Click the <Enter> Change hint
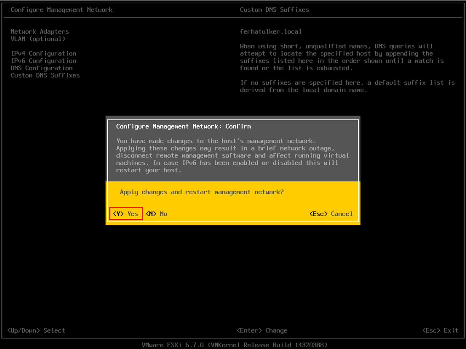Image resolution: width=466 pixels, height=349 pixels. (x=262, y=331)
